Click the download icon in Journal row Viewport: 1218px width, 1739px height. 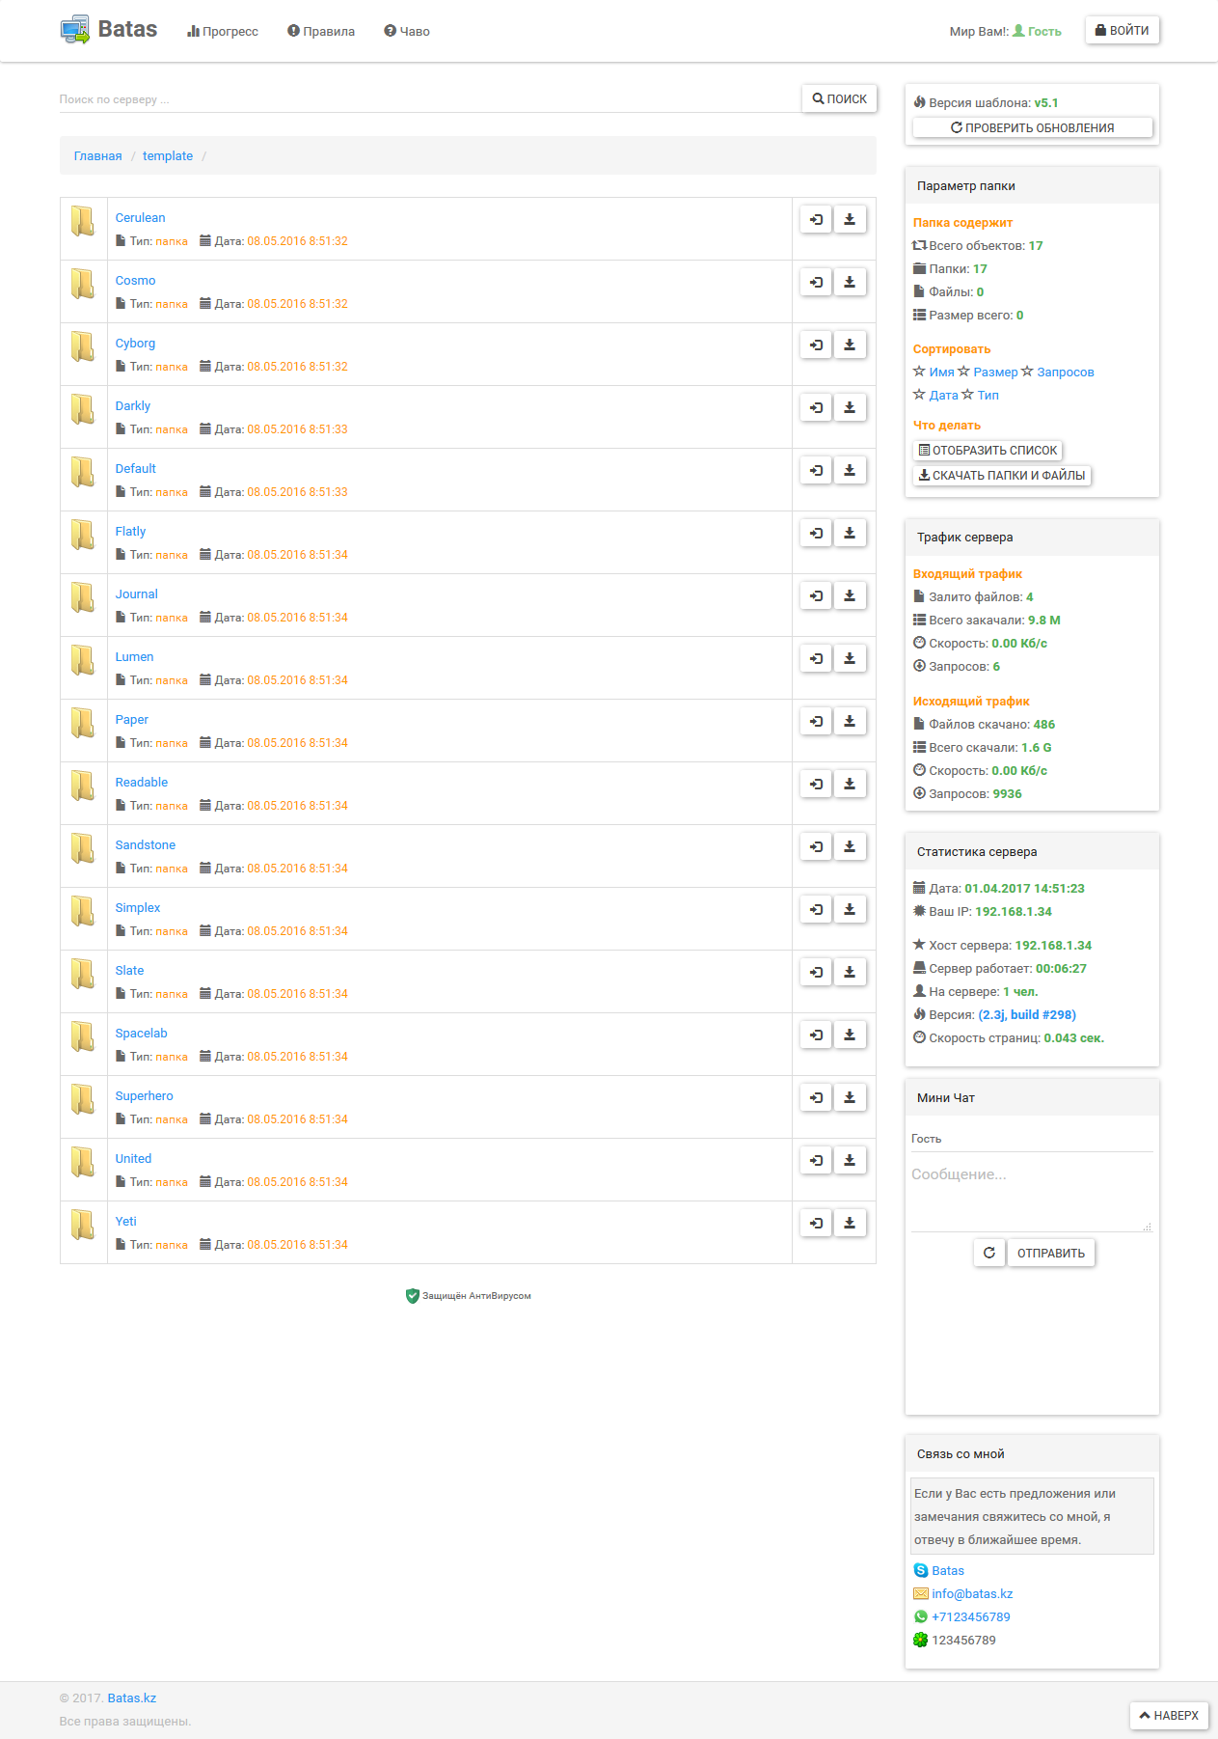coord(850,596)
